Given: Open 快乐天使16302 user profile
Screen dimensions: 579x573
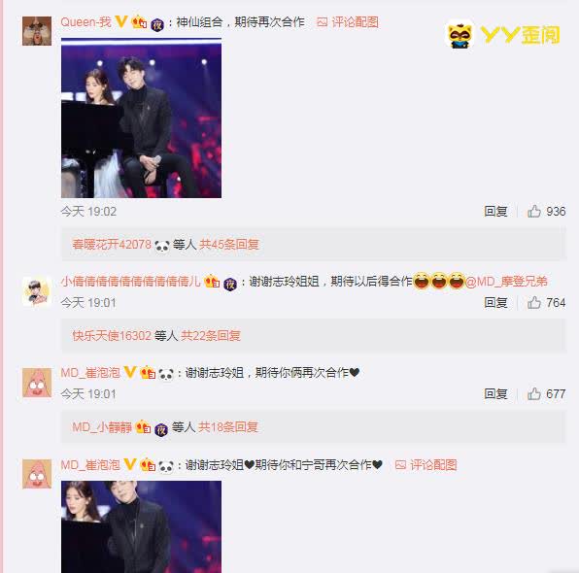Looking at the screenshot, I should coord(112,336).
